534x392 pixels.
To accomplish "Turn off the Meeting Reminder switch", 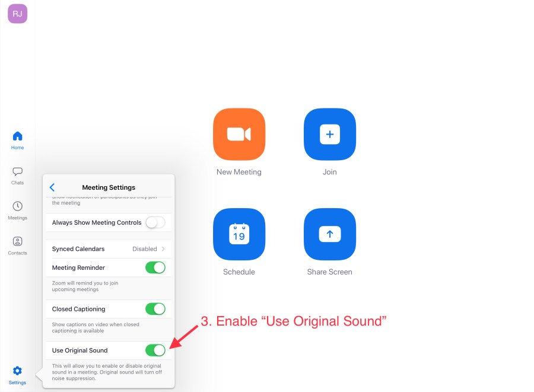I will pos(155,267).
